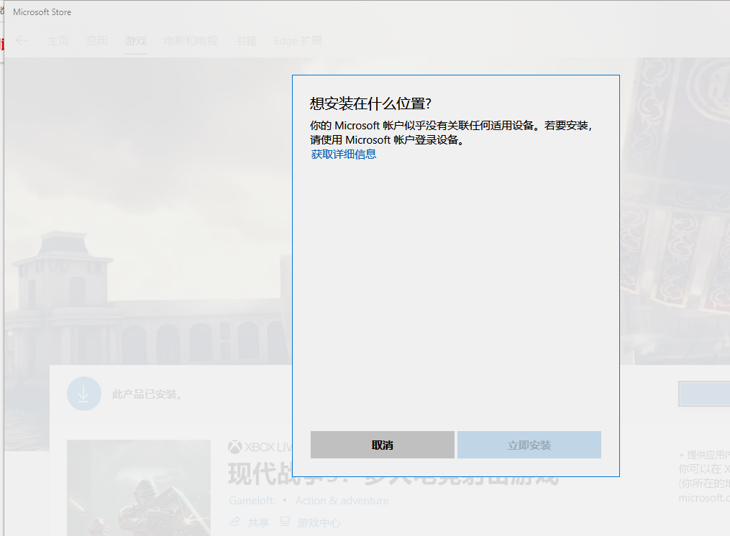Open the Action & adventure category link
The height and width of the screenshot is (536, 730).
[342, 501]
